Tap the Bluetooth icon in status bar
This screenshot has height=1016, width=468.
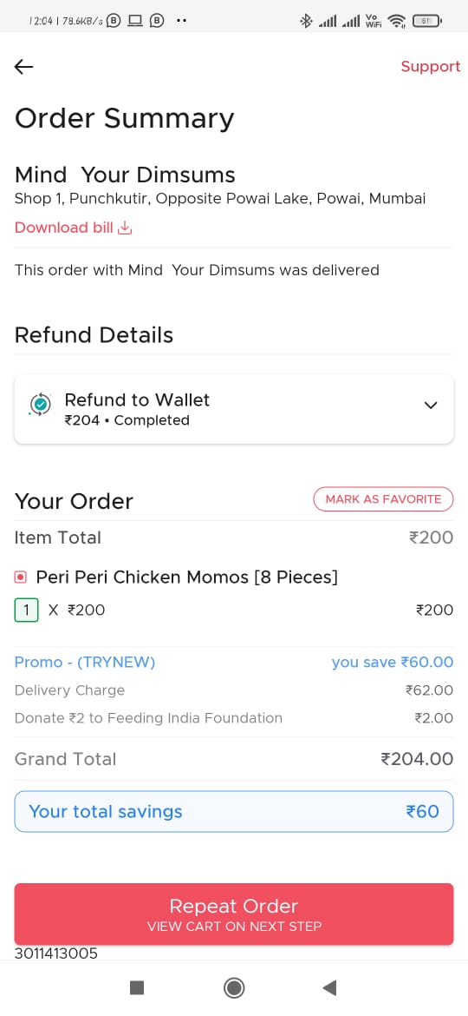pyautogui.click(x=306, y=21)
